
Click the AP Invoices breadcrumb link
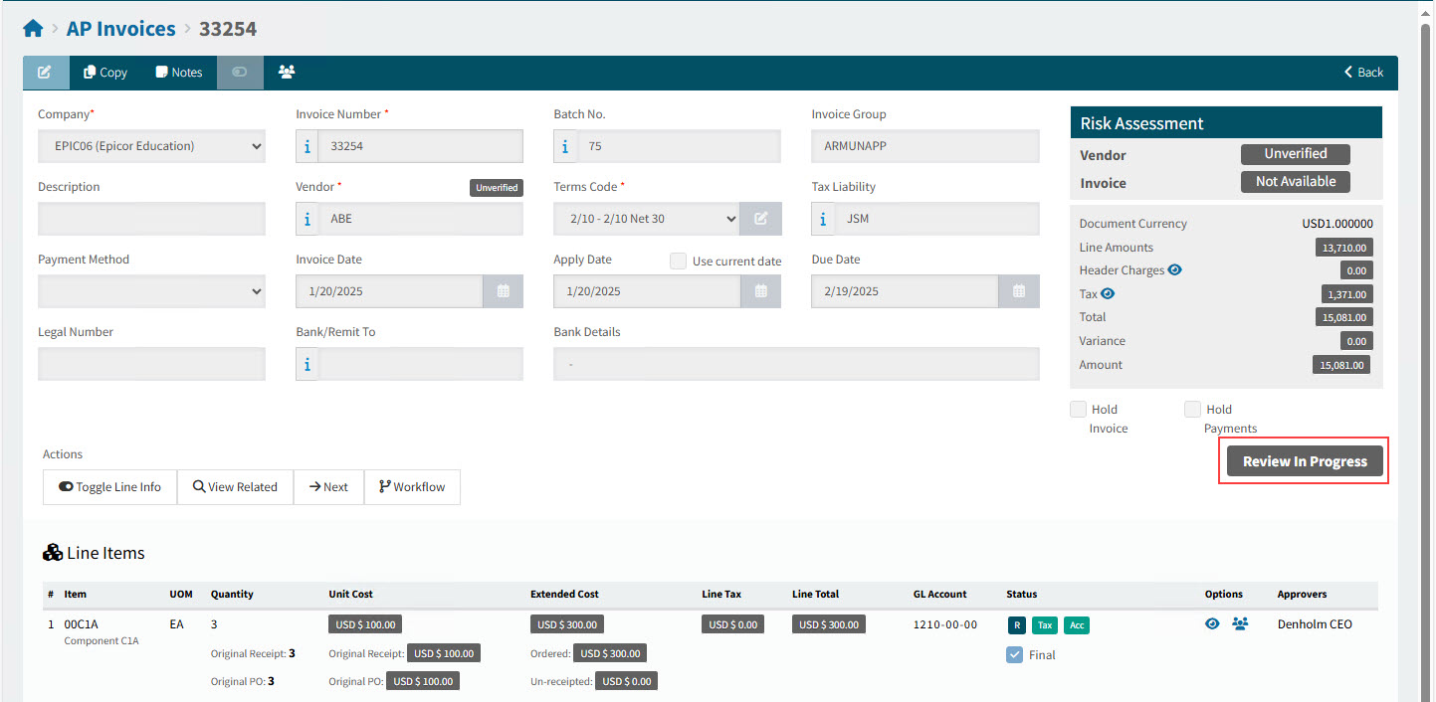(x=120, y=30)
